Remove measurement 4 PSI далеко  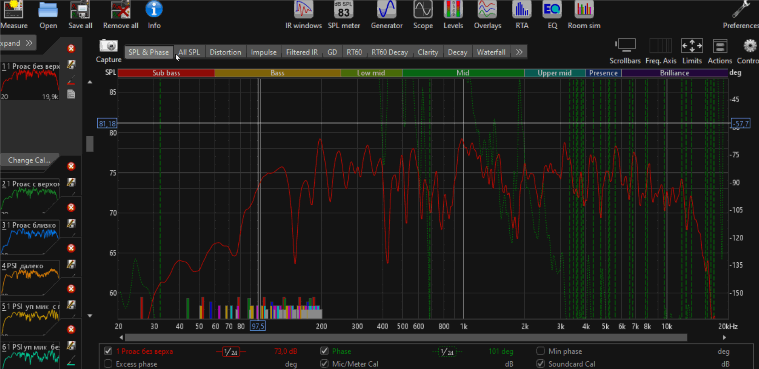click(71, 248)
